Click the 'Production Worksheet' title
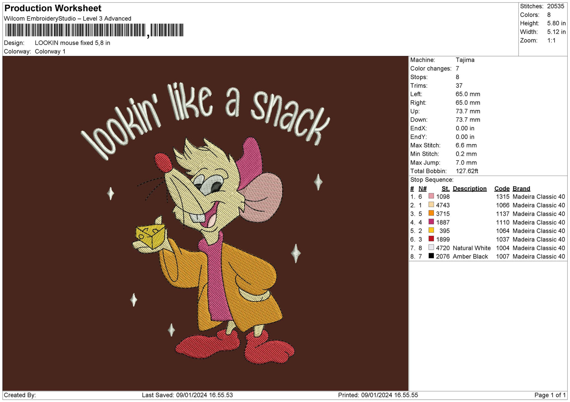The image size is (570, 402). 53,8
